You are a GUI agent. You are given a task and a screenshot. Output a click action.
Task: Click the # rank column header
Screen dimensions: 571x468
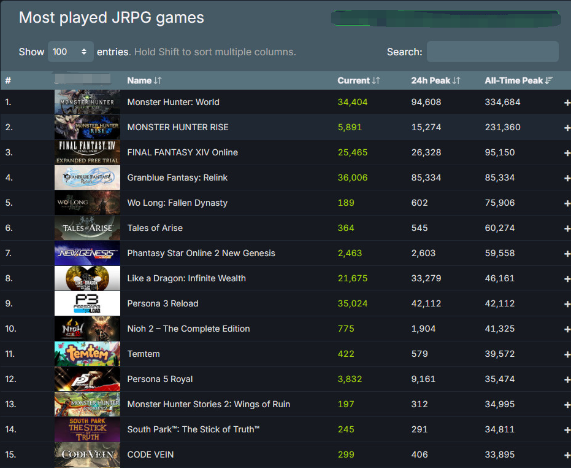click(x=8, y=80)
